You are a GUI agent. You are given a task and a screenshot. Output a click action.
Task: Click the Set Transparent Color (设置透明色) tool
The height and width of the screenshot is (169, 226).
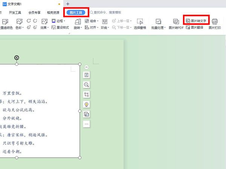click(6, 24)
